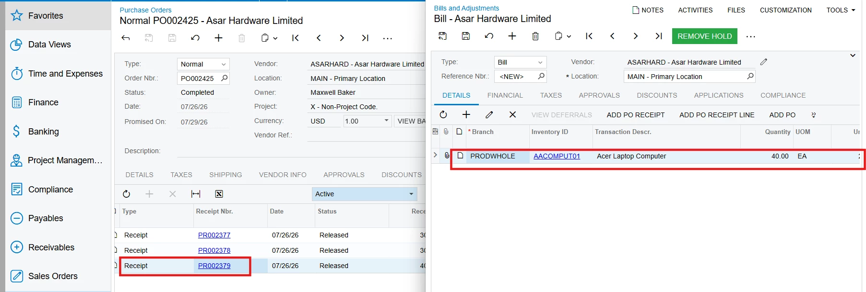Image resolution: width=866 pixels, height=292 pixels.
Task: Open receipt PR002379 link
Action: (214, 266)
